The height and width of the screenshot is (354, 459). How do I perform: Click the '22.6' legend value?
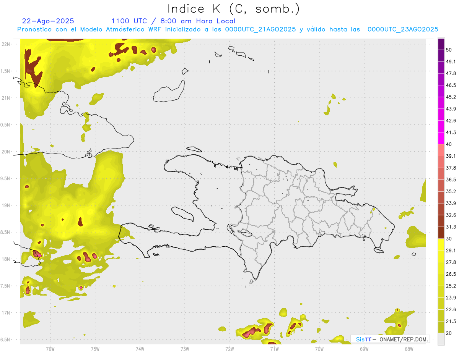tap(451, 310)
